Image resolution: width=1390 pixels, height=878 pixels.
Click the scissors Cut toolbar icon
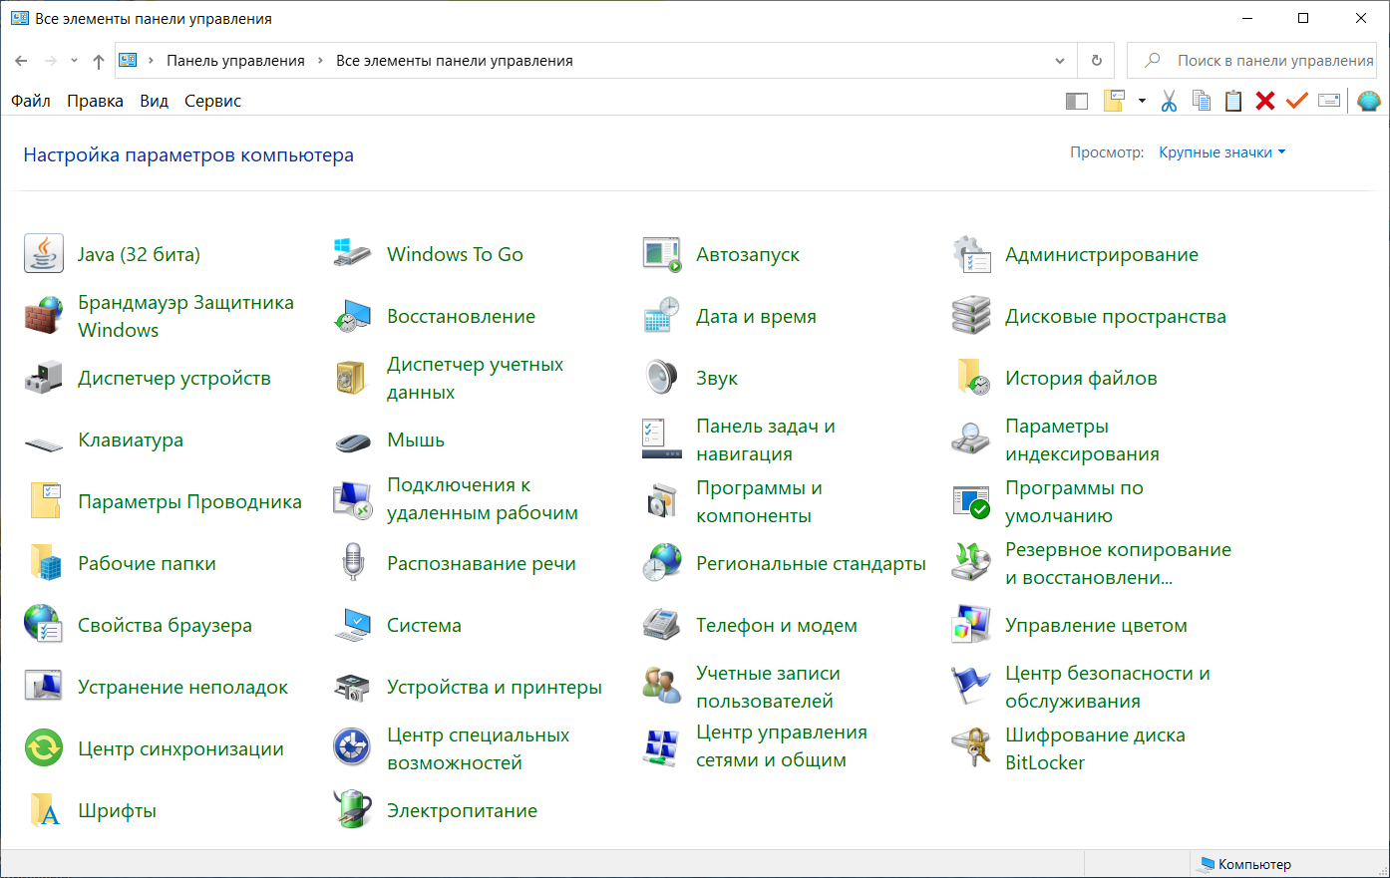pyautogui.click(x=1170, y=101)
